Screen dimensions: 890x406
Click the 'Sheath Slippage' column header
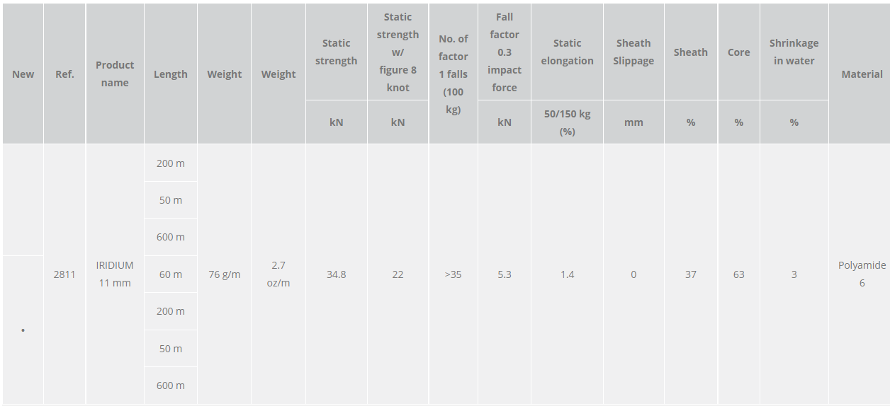click(633, 52)
